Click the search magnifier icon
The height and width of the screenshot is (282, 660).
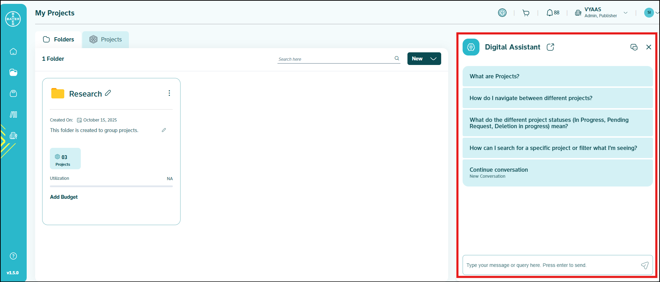pyautogui.click(x=397, y=59)
